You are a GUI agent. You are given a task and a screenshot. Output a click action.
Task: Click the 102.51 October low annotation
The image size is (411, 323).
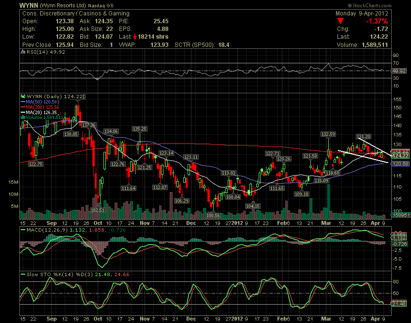click(98, 210)
